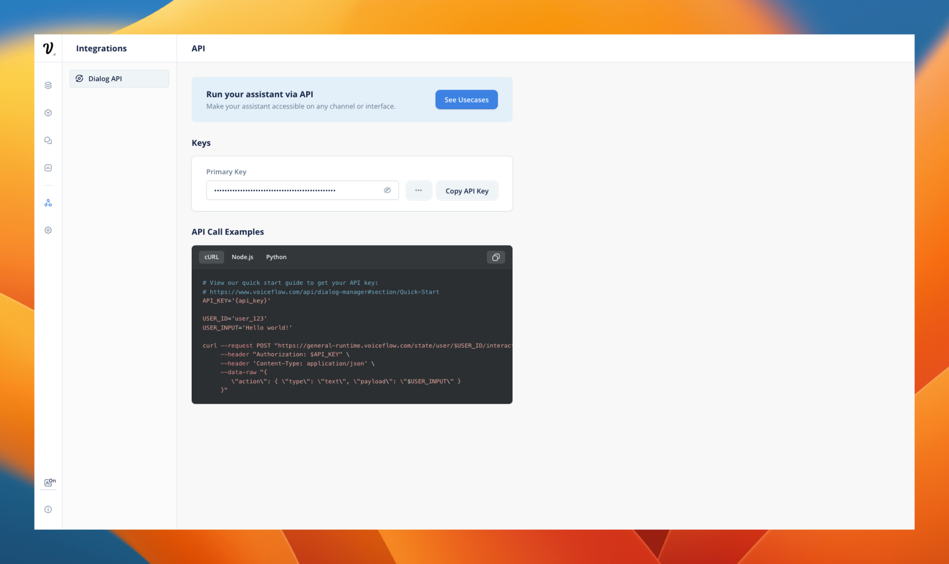Click the Voiceflow logo icon

click(48, 48)
